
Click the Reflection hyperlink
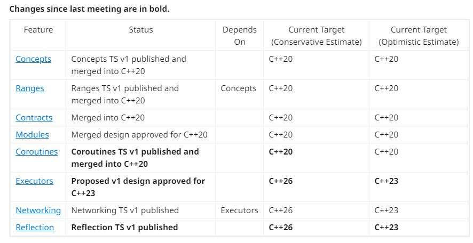(x=35, y=228)
